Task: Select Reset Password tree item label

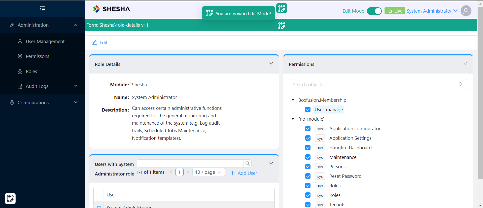Action: tap(345, 176)
